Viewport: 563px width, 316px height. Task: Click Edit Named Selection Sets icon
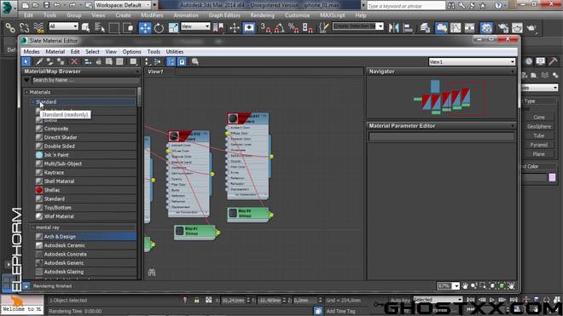click(324, 27)
